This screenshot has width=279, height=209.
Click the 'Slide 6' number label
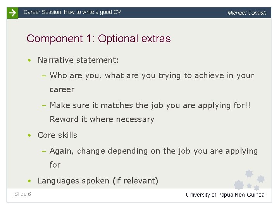(x=22, y=194)
